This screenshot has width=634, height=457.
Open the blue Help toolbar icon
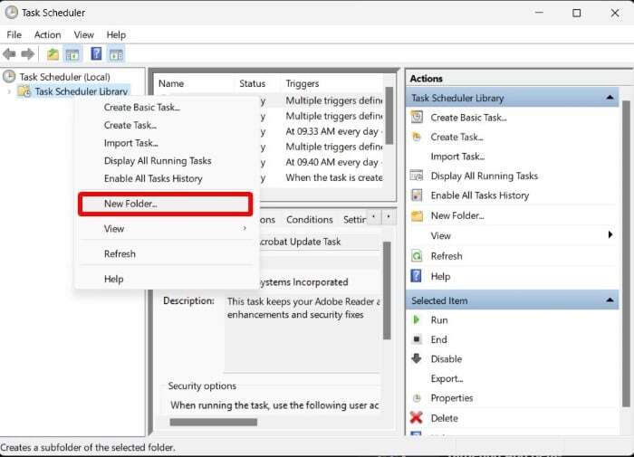[x=96, y=53]
